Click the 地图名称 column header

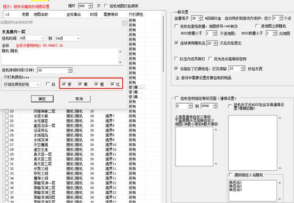click(41, 14)
